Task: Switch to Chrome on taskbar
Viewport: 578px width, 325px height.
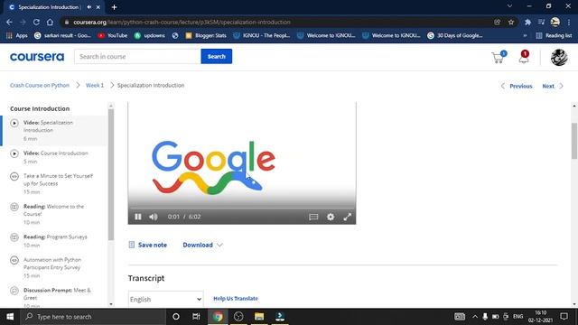Action: click(218, 317)
